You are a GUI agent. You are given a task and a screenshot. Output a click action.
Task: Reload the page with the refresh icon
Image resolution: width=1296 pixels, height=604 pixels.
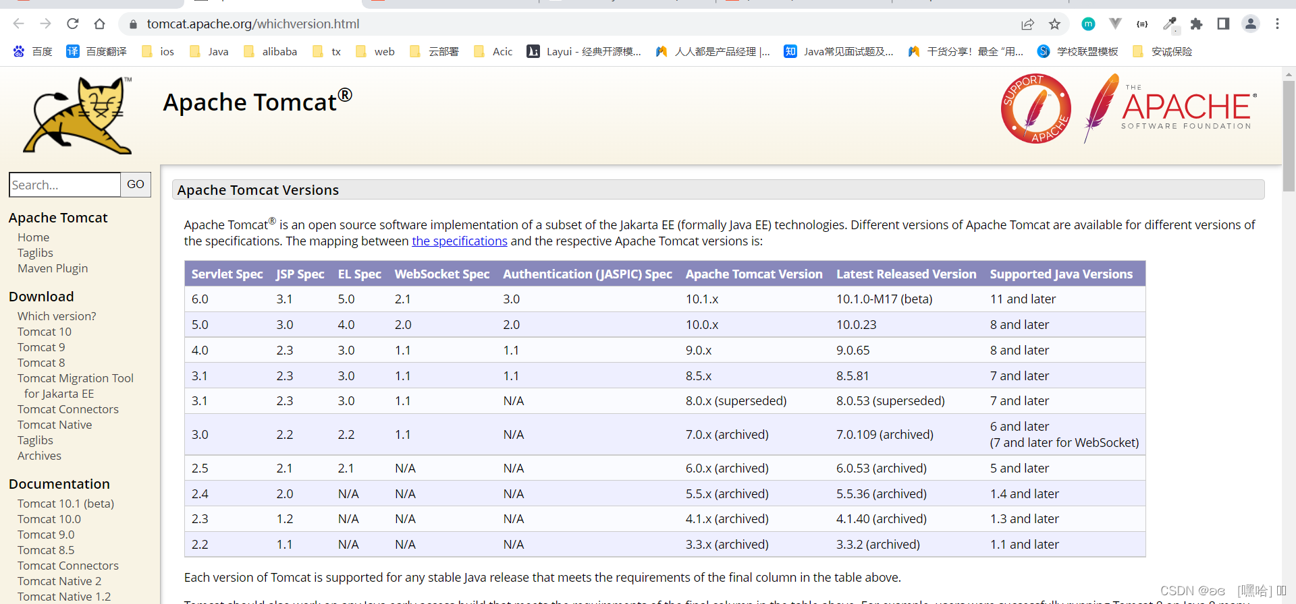(72, 24)
